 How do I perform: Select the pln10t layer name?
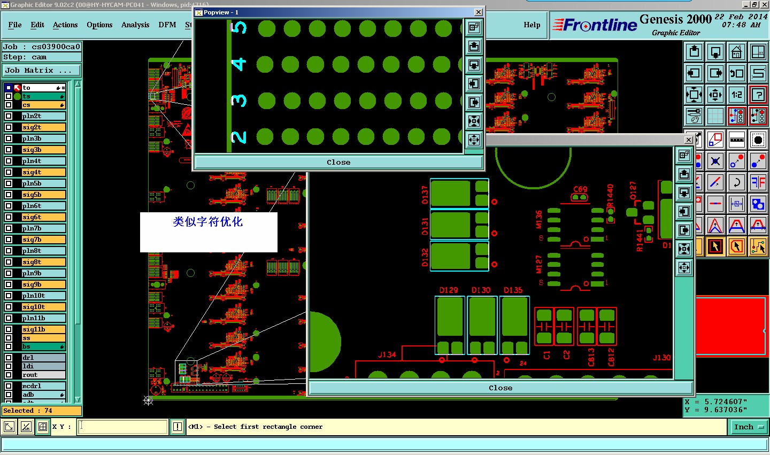coord(44,296)
